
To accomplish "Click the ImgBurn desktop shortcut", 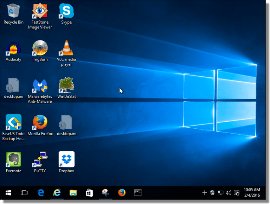I will coord(40,51).
